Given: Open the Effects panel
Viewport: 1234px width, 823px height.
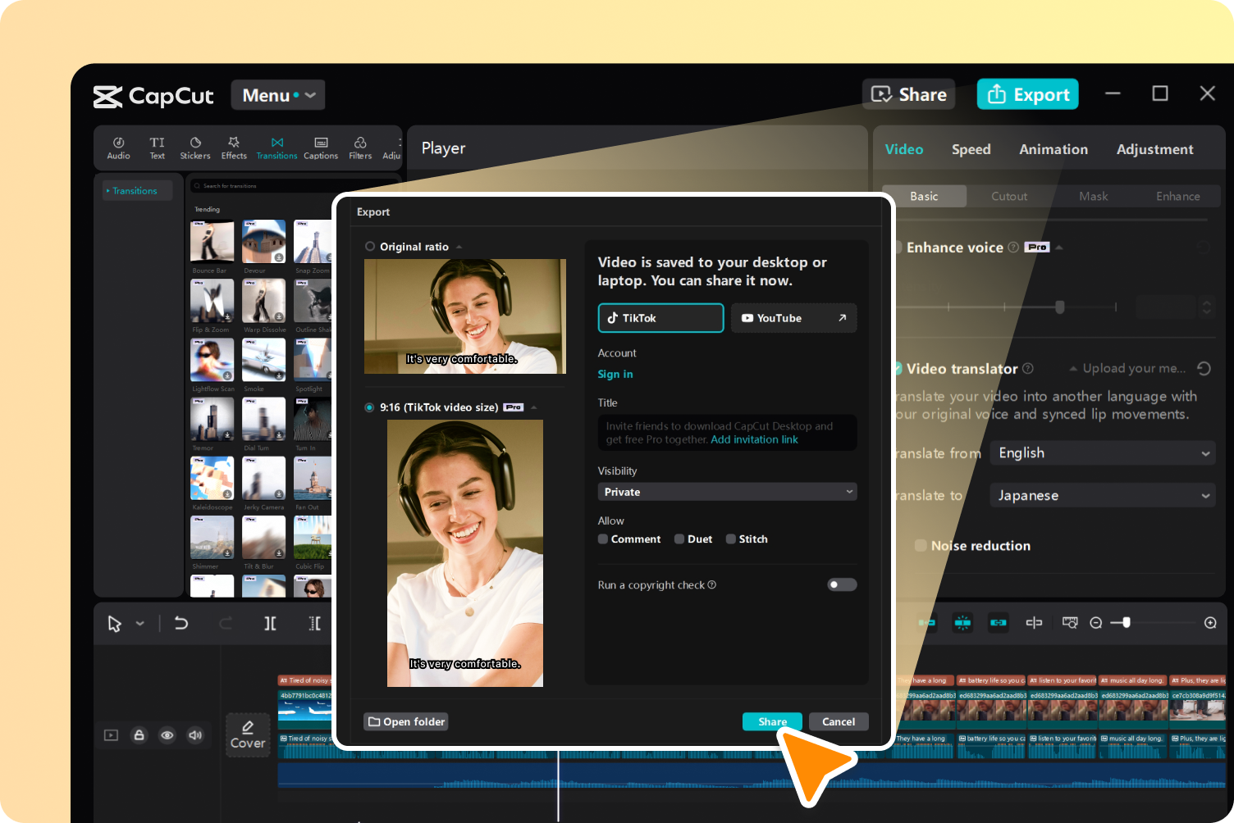Looking at the screenshot, I should [x=234, y=148].
